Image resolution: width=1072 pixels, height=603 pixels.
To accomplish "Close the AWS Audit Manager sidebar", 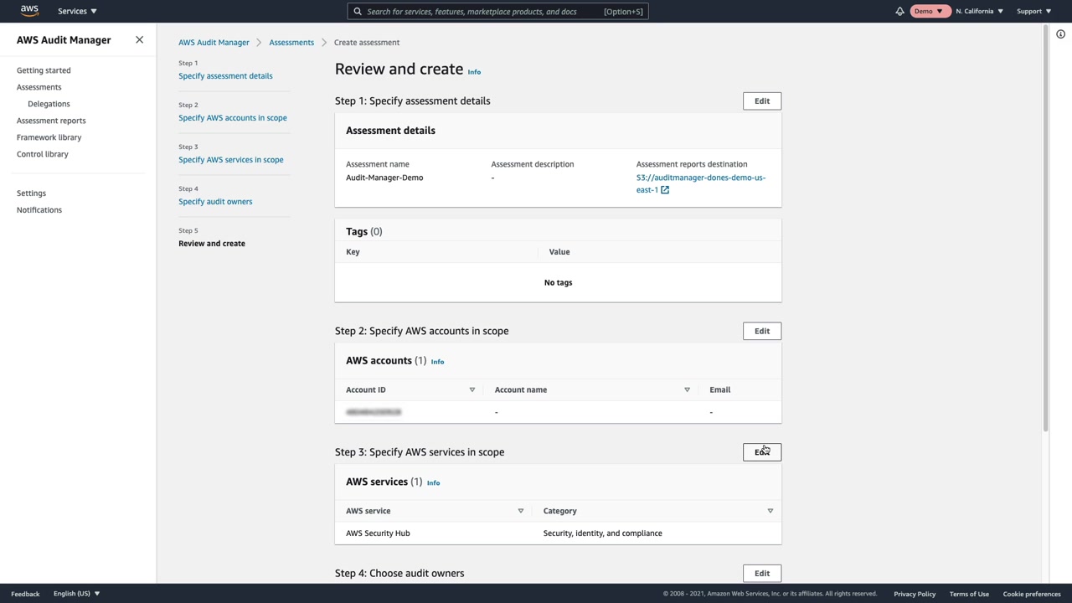I will 139,40.
